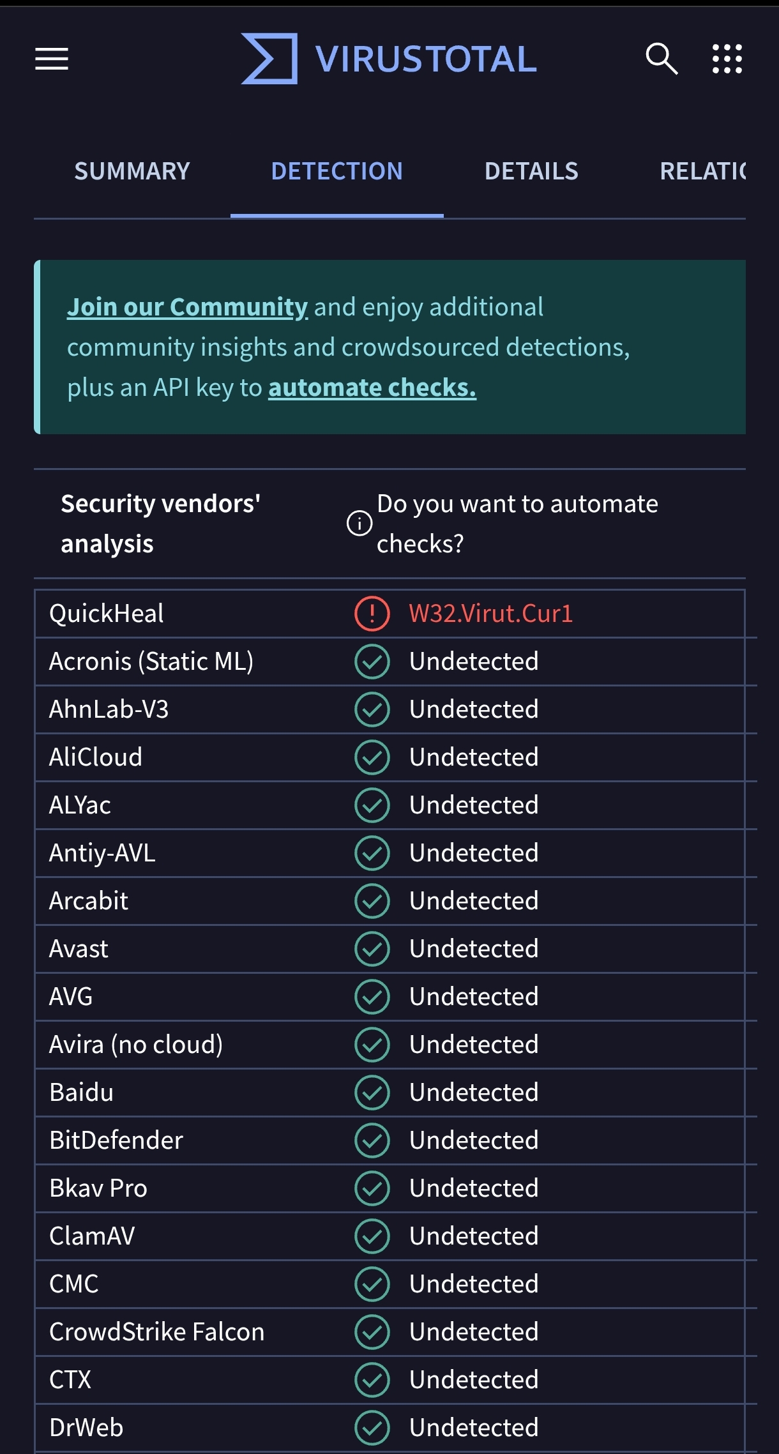Go to the RELATIONS tab
This screenshot has height=1454, width=779.
(x=702, y=171)
